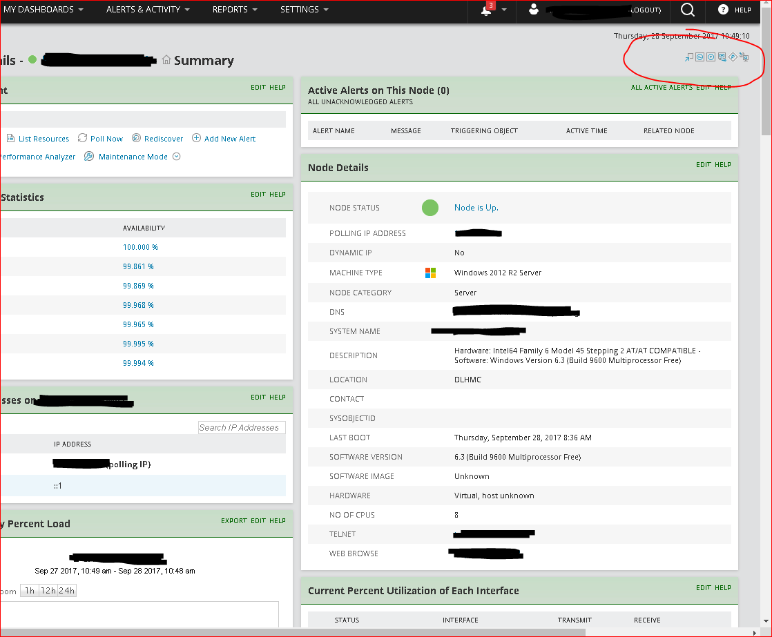The image size is (772, 637).
Task: Click Help in Node Details panel
Action: click(723, 164)
